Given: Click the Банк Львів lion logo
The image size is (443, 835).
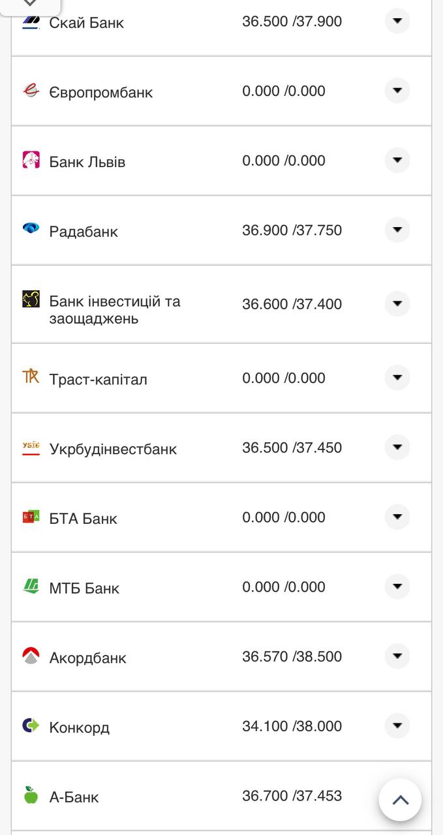Looking at the screenshot, I should tap(31, 160).
